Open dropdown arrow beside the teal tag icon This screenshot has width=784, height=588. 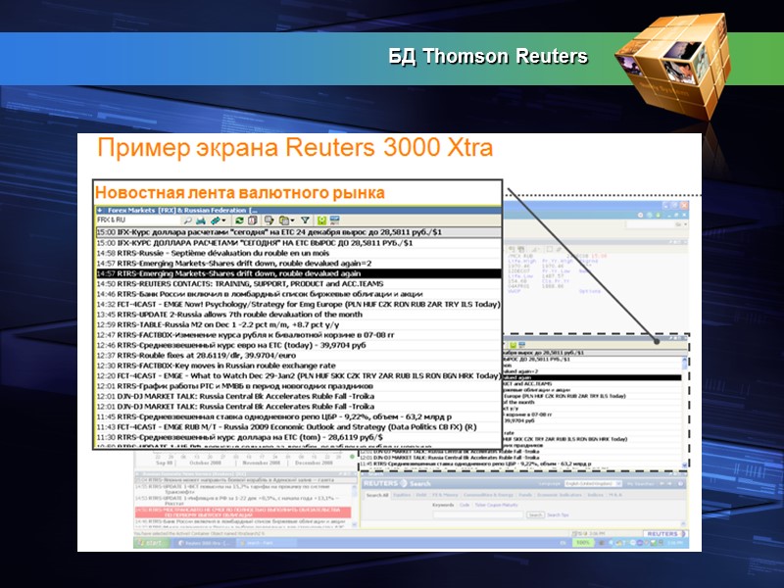pyautogui.click(x=223, y=220)
